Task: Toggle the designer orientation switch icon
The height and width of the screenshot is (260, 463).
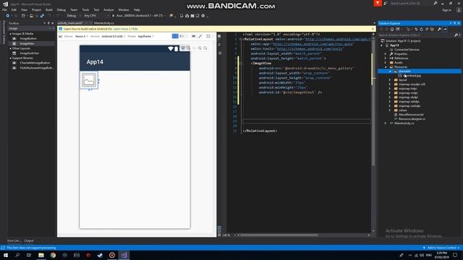Action: [182, 36]
